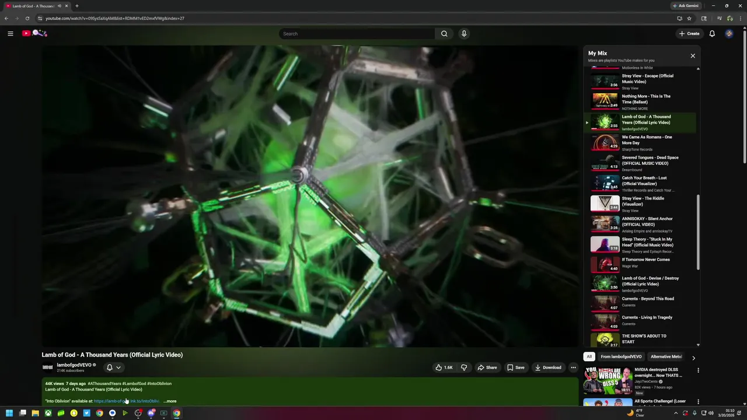Image resolution: width=747 pixels, height=420 pixels.
Task: Open more actions ellipsis beside Download
Action: tap(573, 367)
